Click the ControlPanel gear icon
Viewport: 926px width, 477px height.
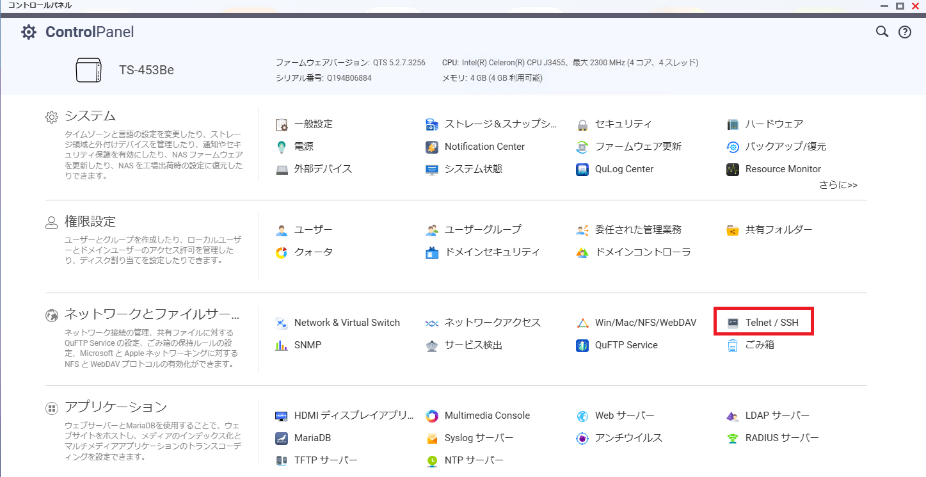tap(29, 32)
